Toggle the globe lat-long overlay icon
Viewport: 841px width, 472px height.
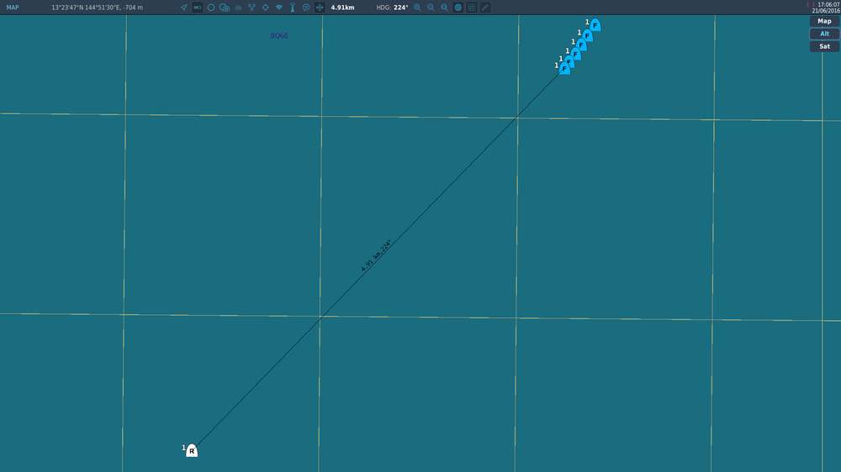pos(458,8)
